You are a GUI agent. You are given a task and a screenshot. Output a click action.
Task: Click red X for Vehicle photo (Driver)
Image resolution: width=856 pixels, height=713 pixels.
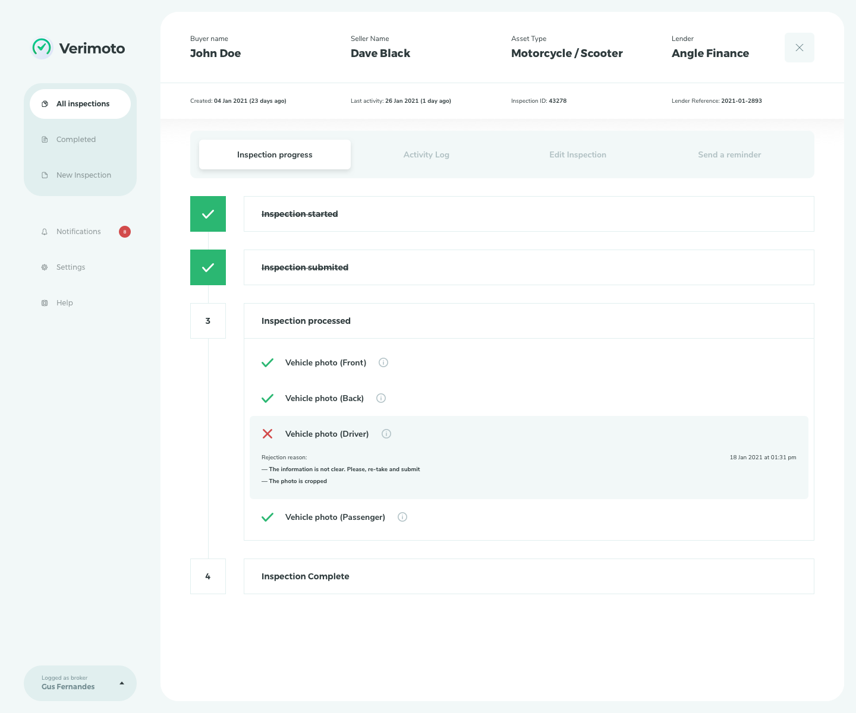267,434
